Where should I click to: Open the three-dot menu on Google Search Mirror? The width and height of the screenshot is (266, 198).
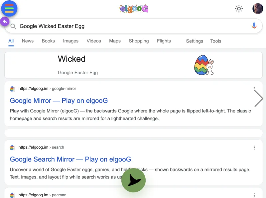[254, 147]
